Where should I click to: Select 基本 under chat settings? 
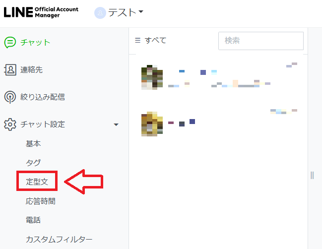[33, 143]
